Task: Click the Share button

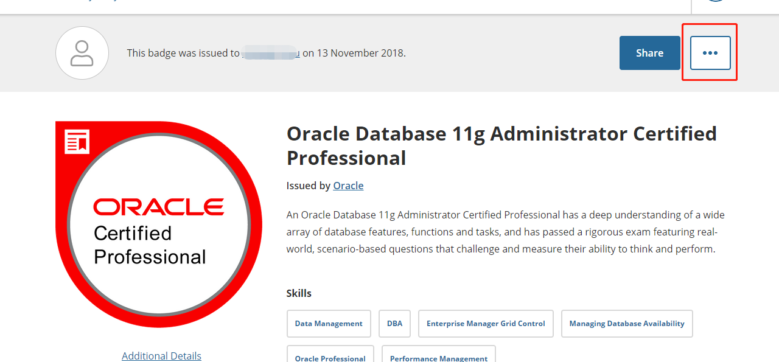Action: 649,52
